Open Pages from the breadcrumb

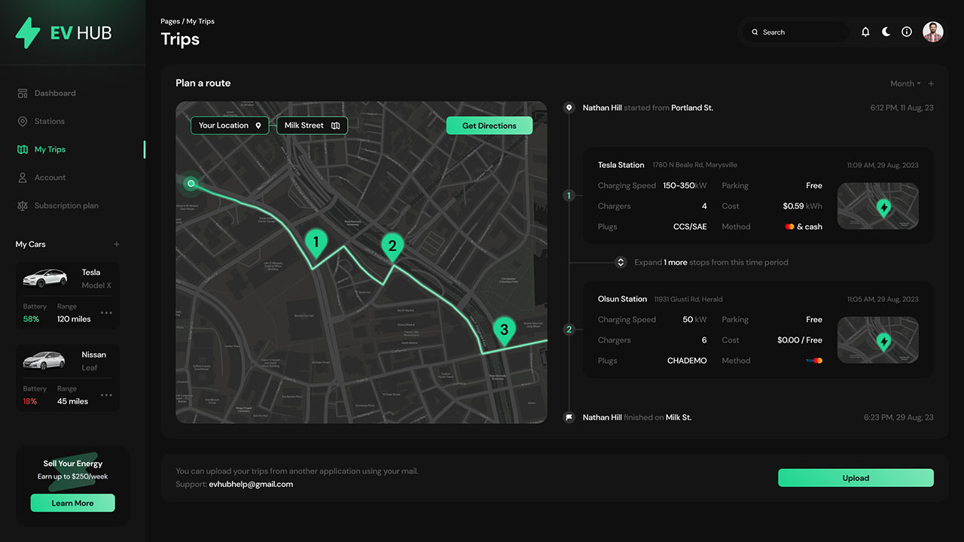tap(169, 21)
